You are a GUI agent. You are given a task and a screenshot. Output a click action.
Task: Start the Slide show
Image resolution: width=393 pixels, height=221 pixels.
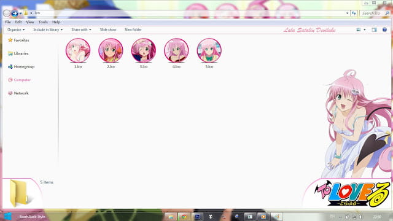(x=108, y=29)
